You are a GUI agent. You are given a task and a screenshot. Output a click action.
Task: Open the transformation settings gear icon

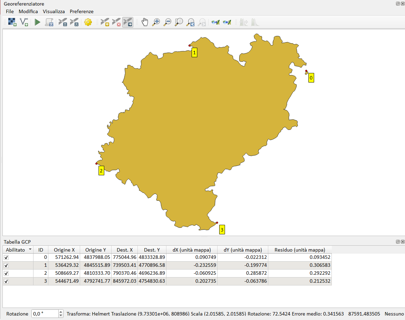pyautogui.click(x=88, y=22)
